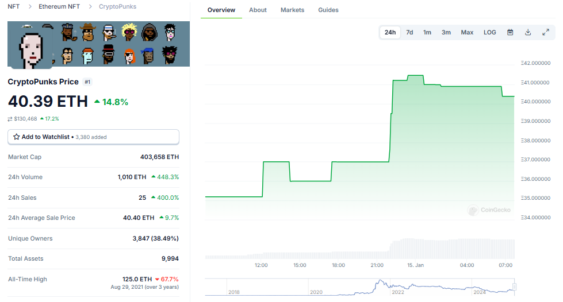
Task: Click the range handle on the mini history chart
Action: 514,287
